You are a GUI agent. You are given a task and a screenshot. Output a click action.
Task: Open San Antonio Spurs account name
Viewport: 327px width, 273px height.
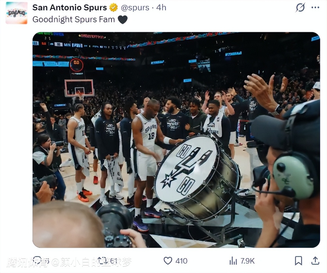70,8
